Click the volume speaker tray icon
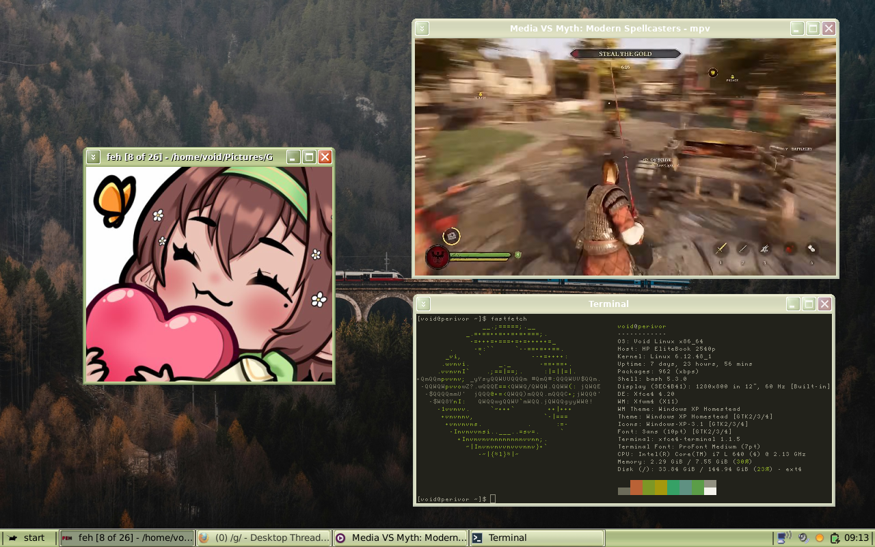The image size is (875, 547). tap(803, 538)
